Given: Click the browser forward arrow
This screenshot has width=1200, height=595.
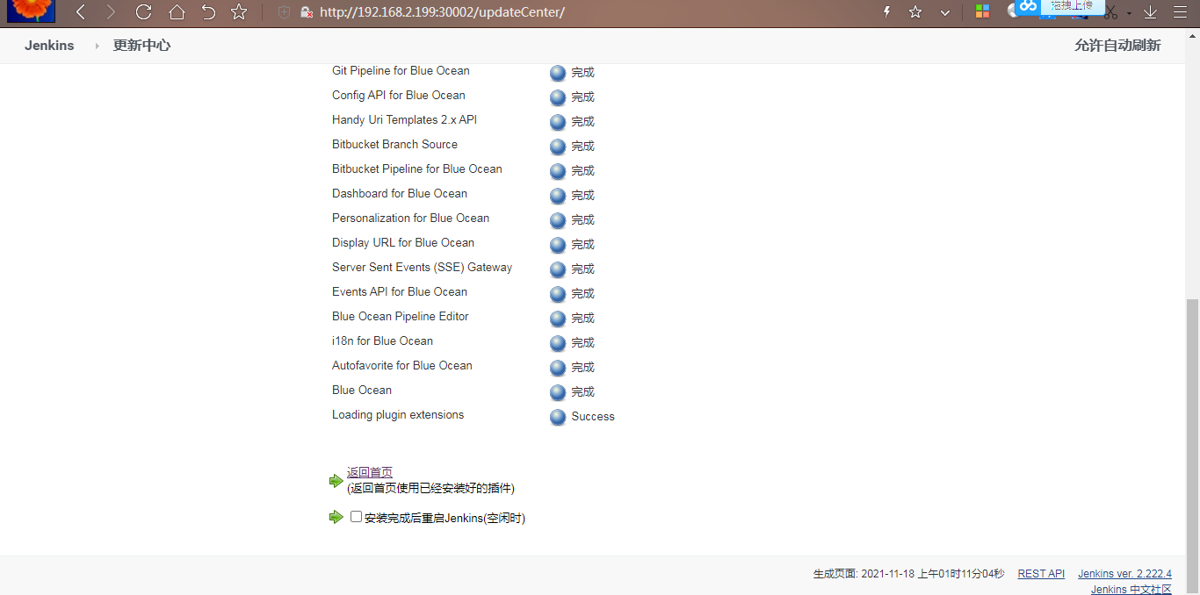Looking at the screenshot, I should 110,12.
